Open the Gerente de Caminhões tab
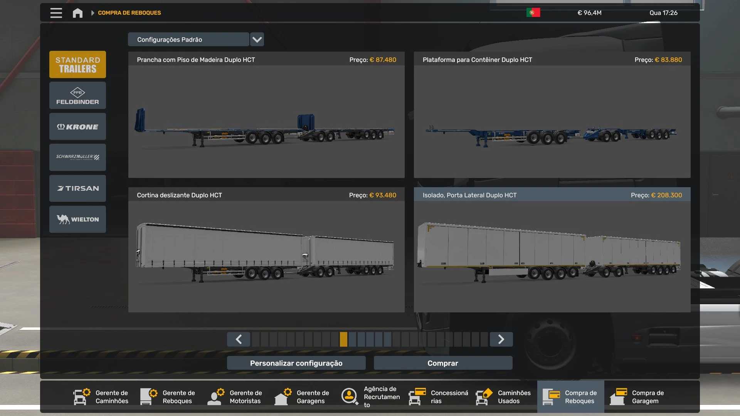 pos(101,397)
